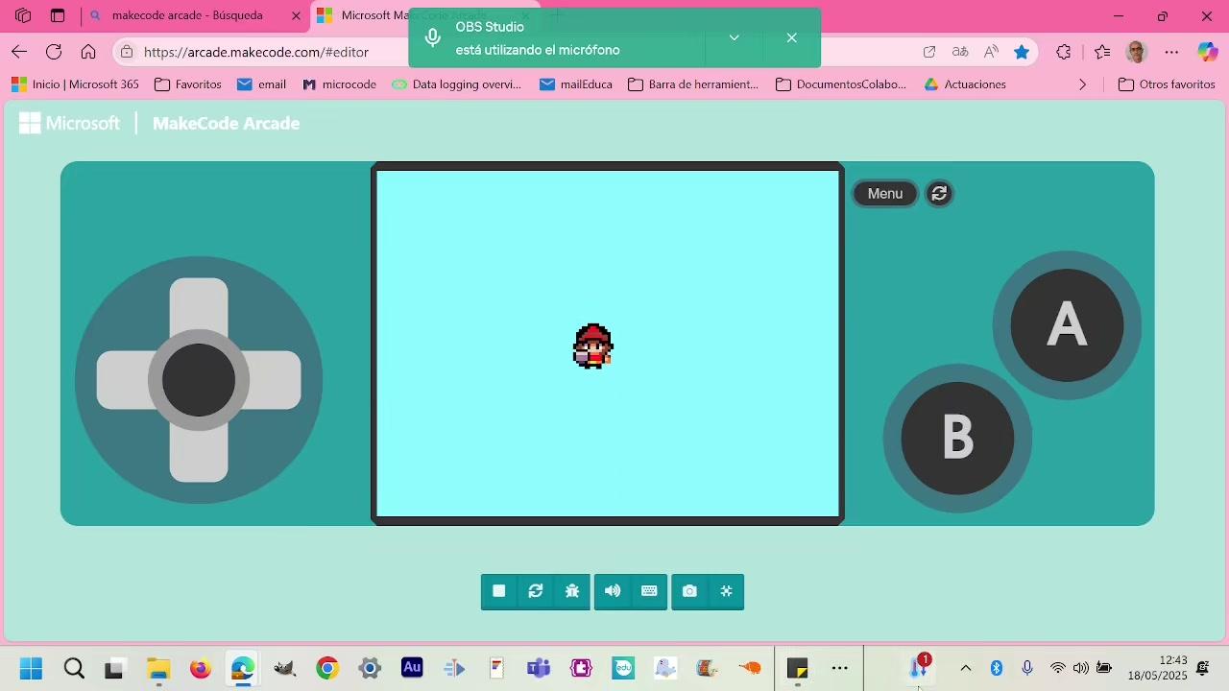Screen dimensions: 1229x691
Task: Open the app-available icon in the address bar
Action: (929, 52)
